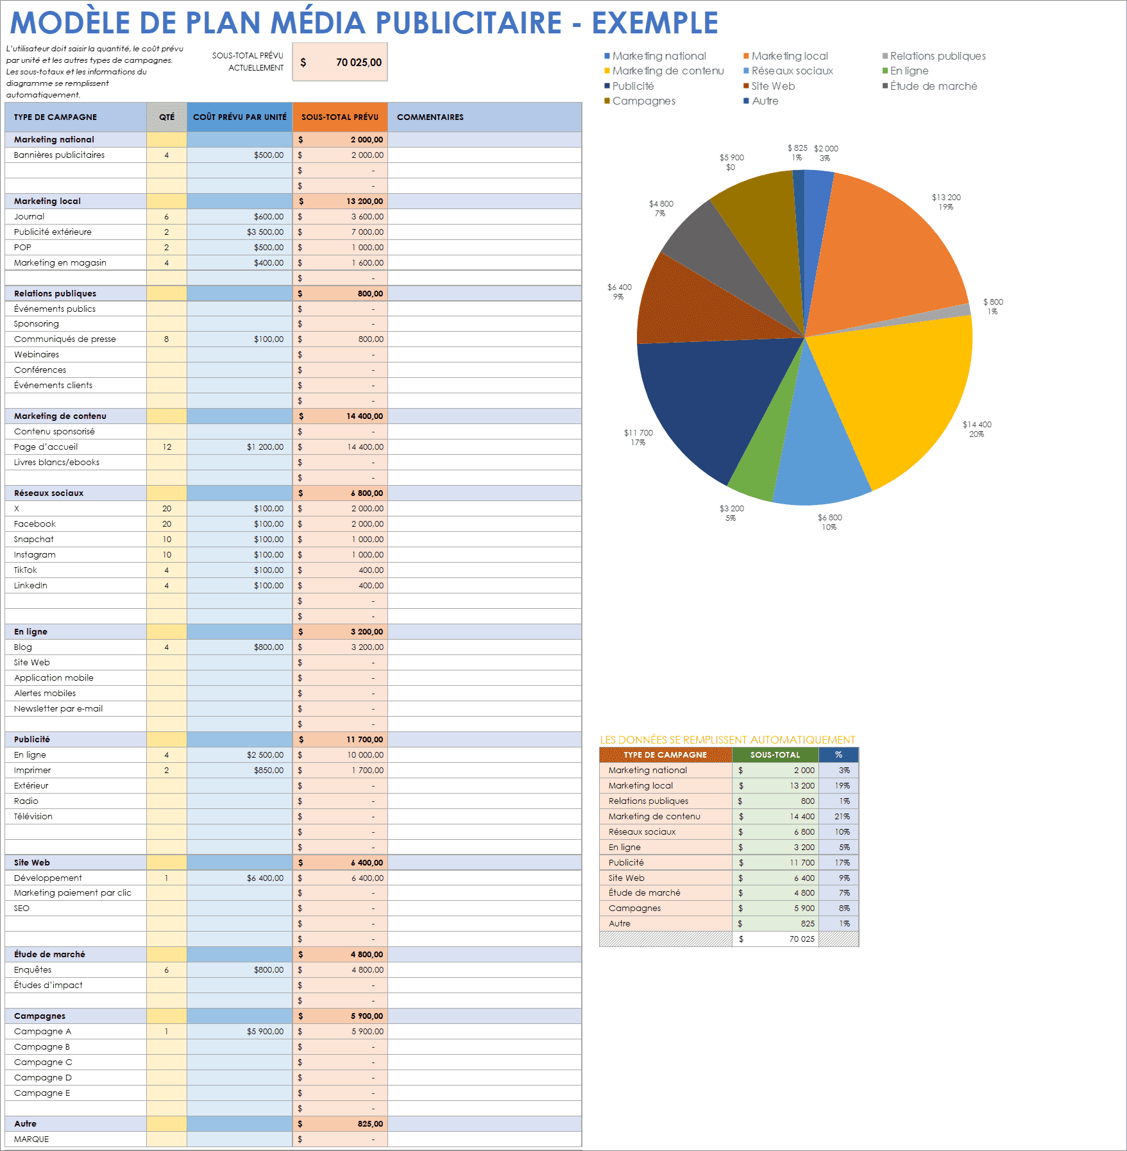Screen dimensions: 1127x1151
Task: Select the TYPE DE CAMPAGNE column header
Action: click(x=76, y=117)
